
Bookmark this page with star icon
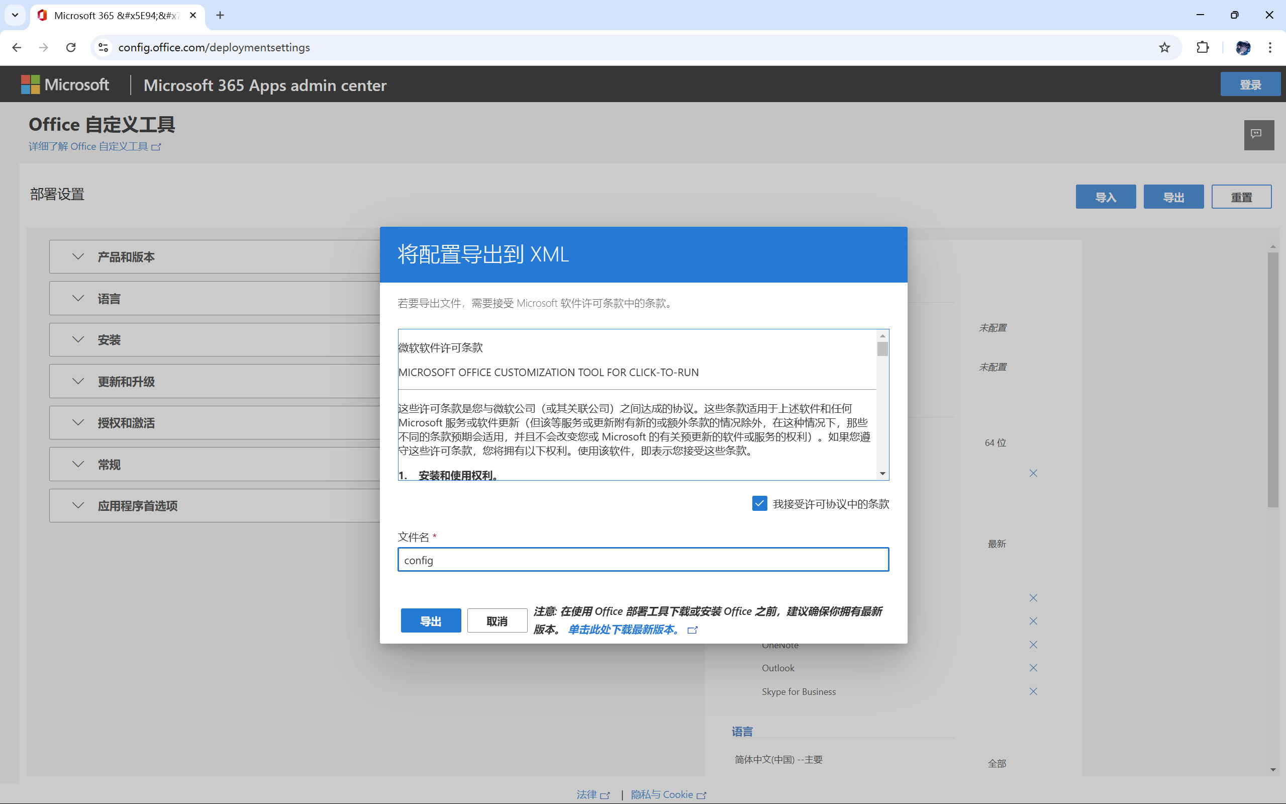click(x=1164, y=47)
